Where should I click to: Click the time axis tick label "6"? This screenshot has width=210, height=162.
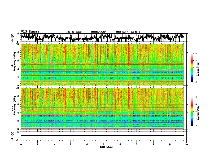120,145
